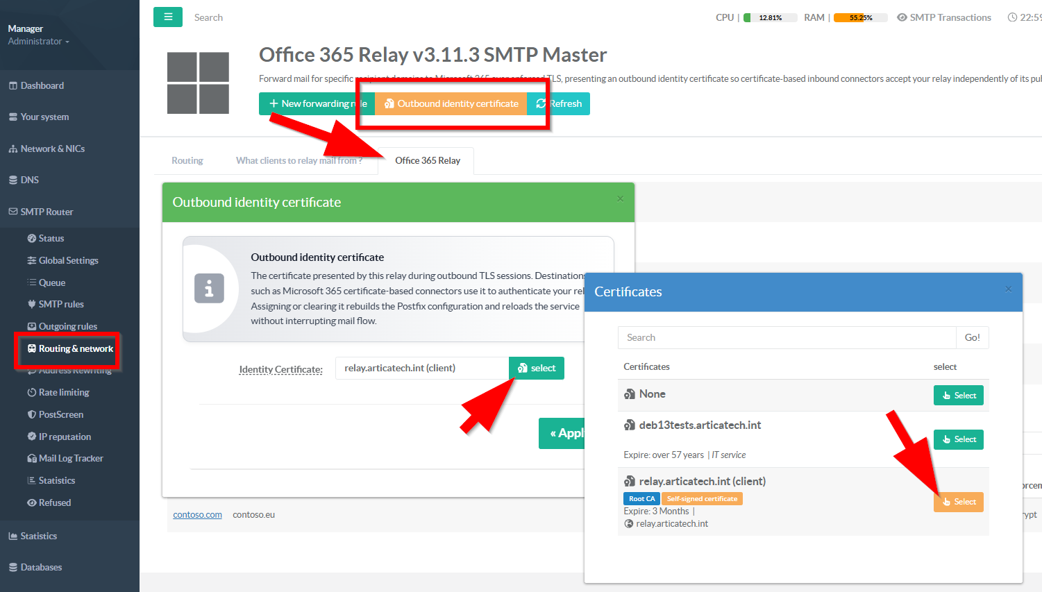
Task: Click the 'relay.articatech.int (client)' certificate name
Action: click(703, 482)
